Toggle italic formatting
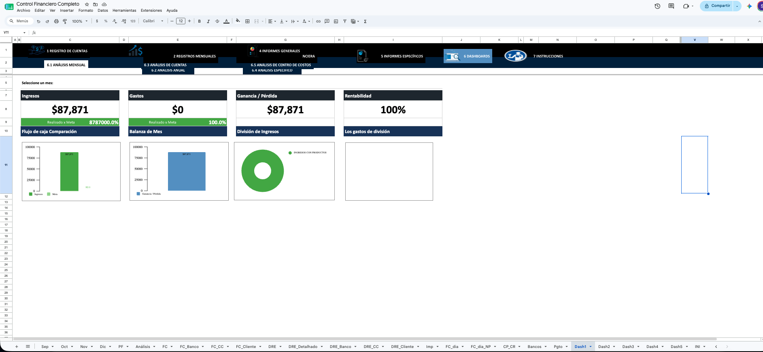The image size is (763, 352). point(208,21)
